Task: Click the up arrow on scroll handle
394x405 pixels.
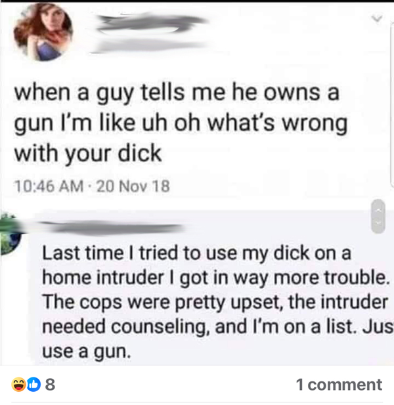Action: [378, 210]
